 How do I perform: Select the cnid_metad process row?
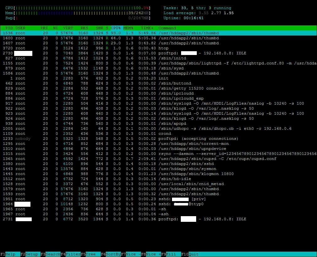[x=158, y=184]
